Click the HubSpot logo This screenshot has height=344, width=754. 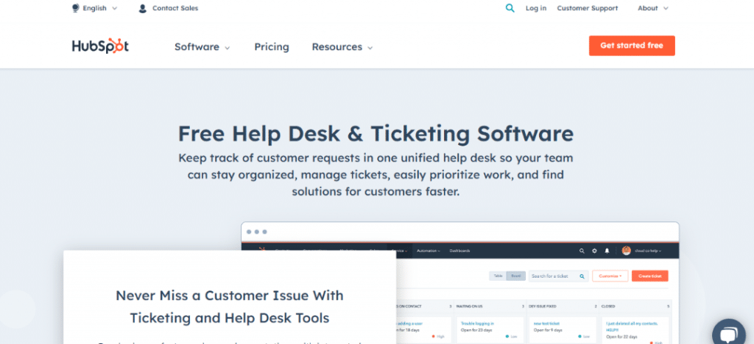pos(100,46)
